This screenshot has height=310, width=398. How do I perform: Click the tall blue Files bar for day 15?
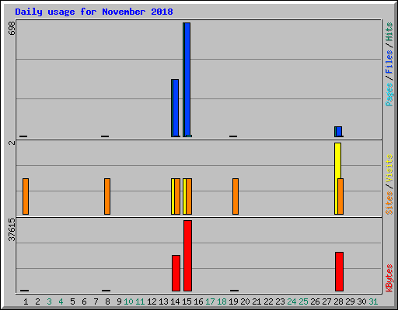coord(187,80)
